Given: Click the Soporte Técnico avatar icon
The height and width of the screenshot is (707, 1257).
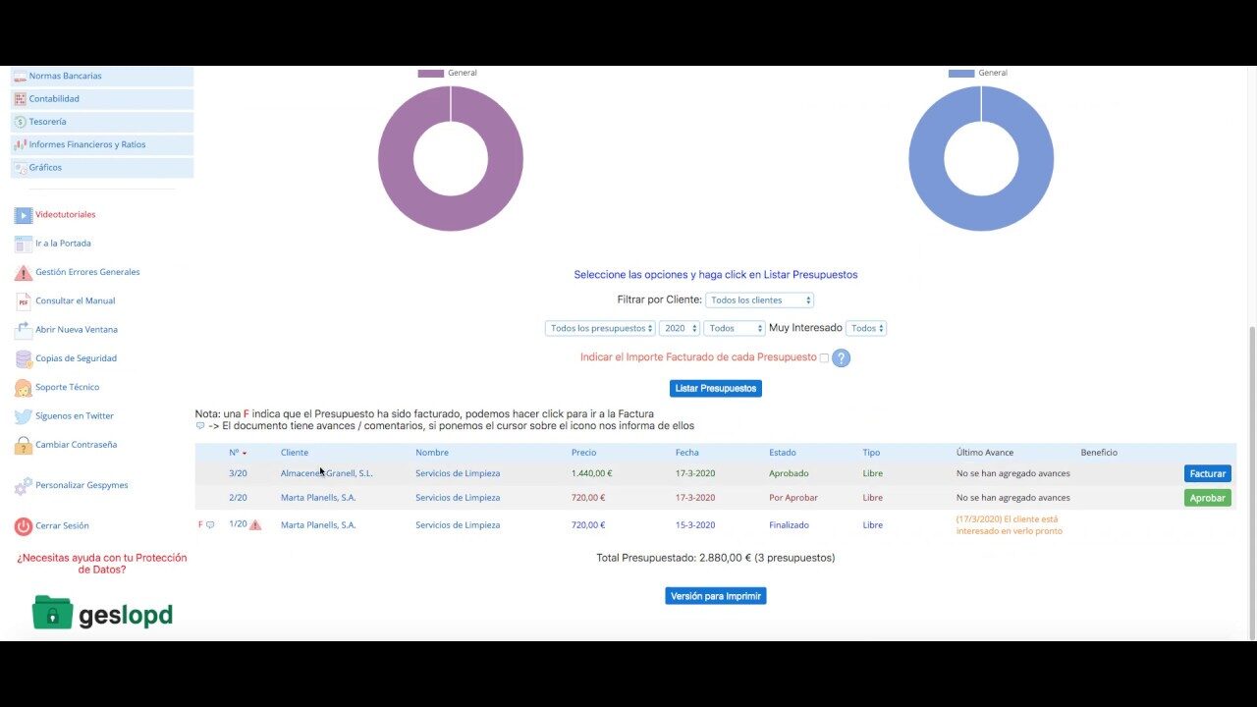Looking at the screenshot, I should [24, 388].
